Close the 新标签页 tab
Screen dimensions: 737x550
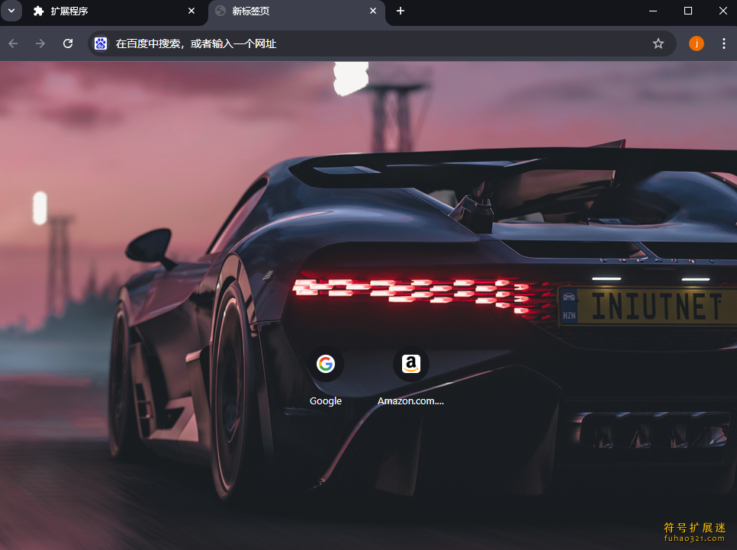(x=373, y=11)
